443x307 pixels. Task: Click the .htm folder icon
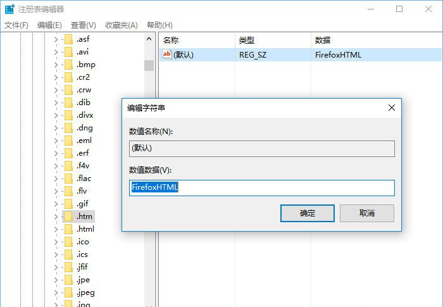click(68, 216)
